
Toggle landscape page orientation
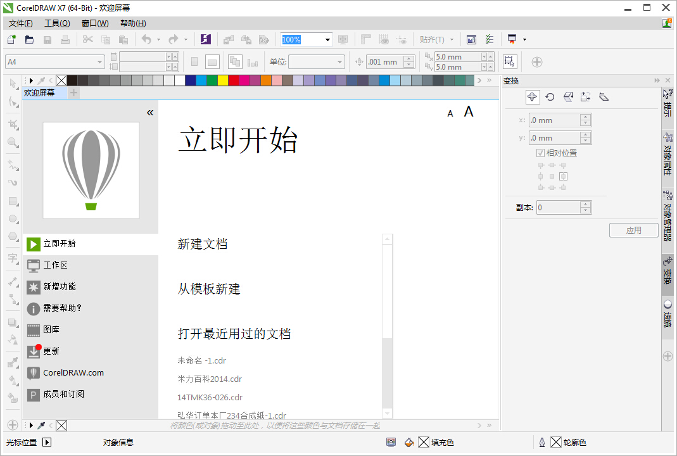[x=212, y=62]
